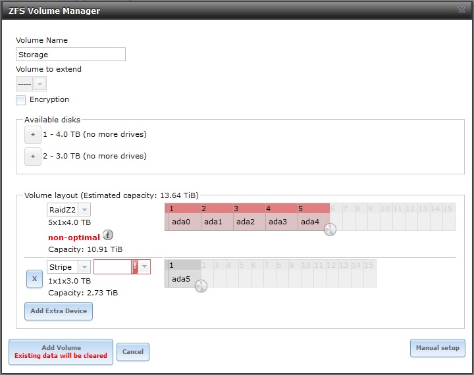Image resolution: width=474 pixels, height=375 pixels.
Task: Click column header 3 in RaidZ2 grid
Action: [x=250, y=209]
